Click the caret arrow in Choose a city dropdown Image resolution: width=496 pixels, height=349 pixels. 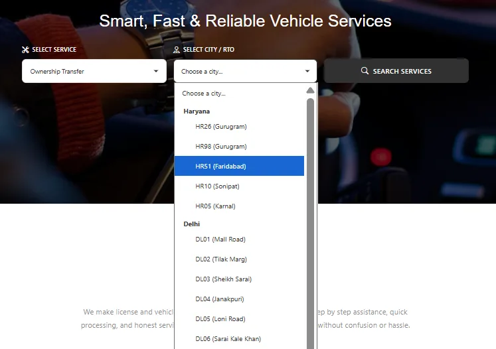307,71
